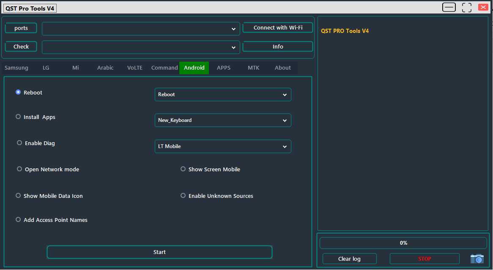Select the Install Apps option
Image resolution: width=493 pixels, height=270 pixels.
[x=18, y=116]
